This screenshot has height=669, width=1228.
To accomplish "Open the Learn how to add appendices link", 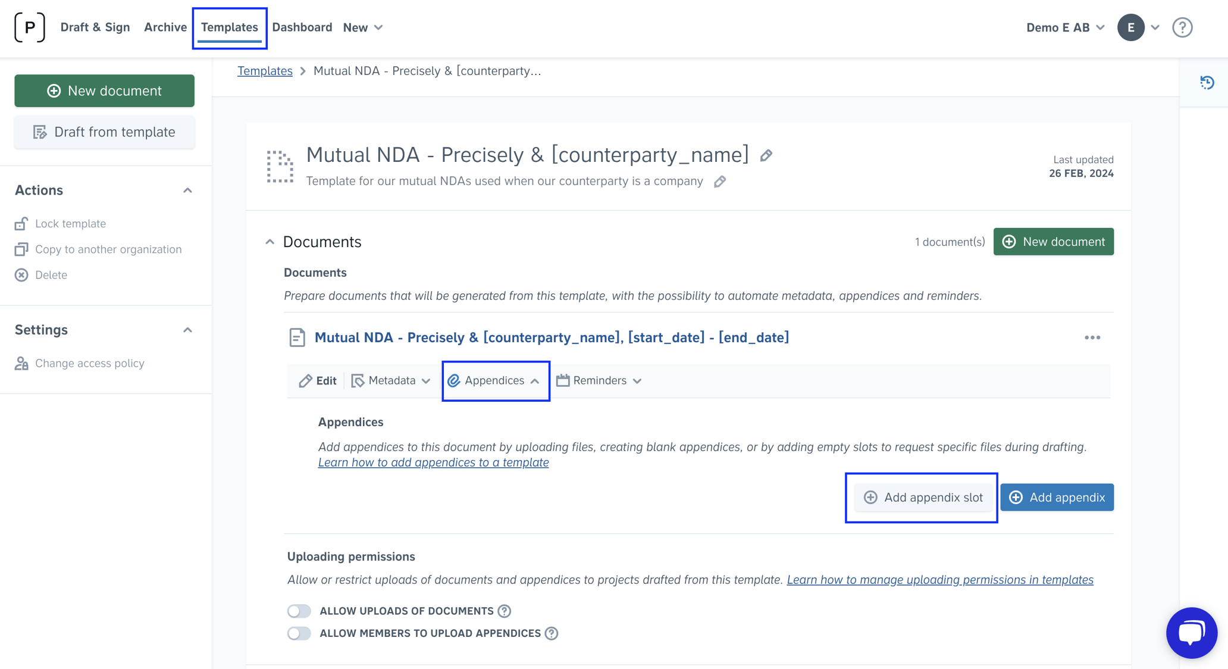I will click(x=434, y=462).
